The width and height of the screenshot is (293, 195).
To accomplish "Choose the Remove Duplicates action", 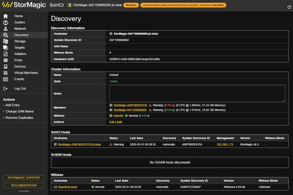I will pos(19,118).
